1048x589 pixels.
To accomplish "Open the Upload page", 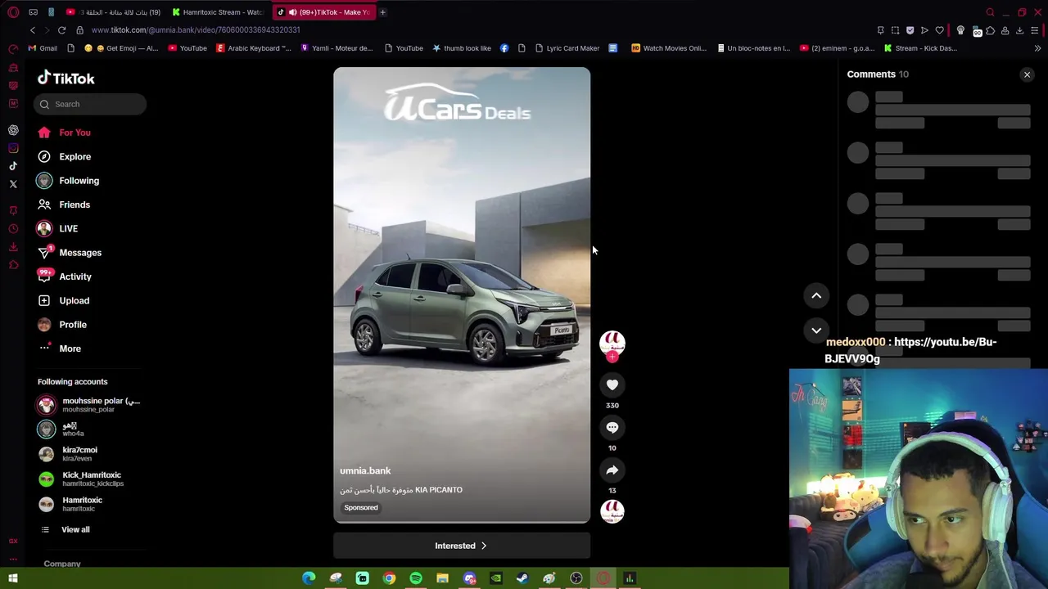I will [64, 300].
